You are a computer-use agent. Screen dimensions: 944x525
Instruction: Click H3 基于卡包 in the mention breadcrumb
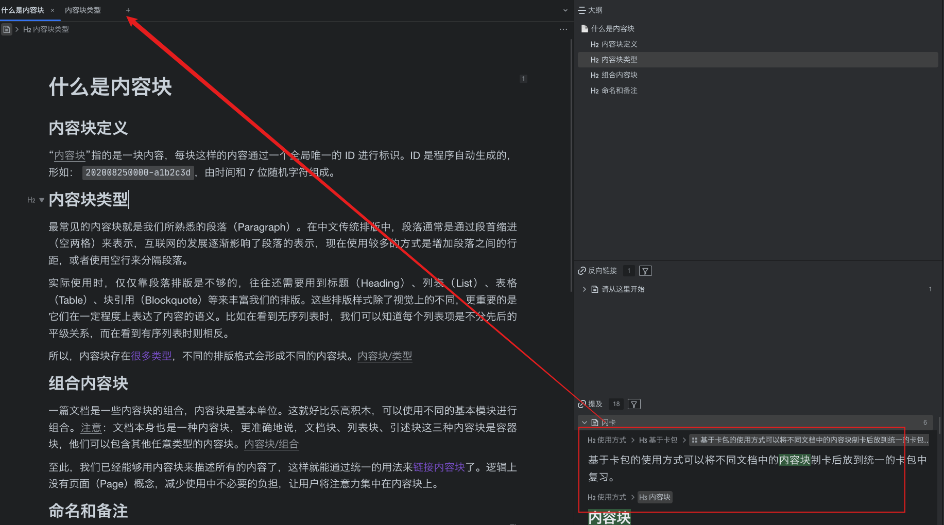tap(658, 440)
